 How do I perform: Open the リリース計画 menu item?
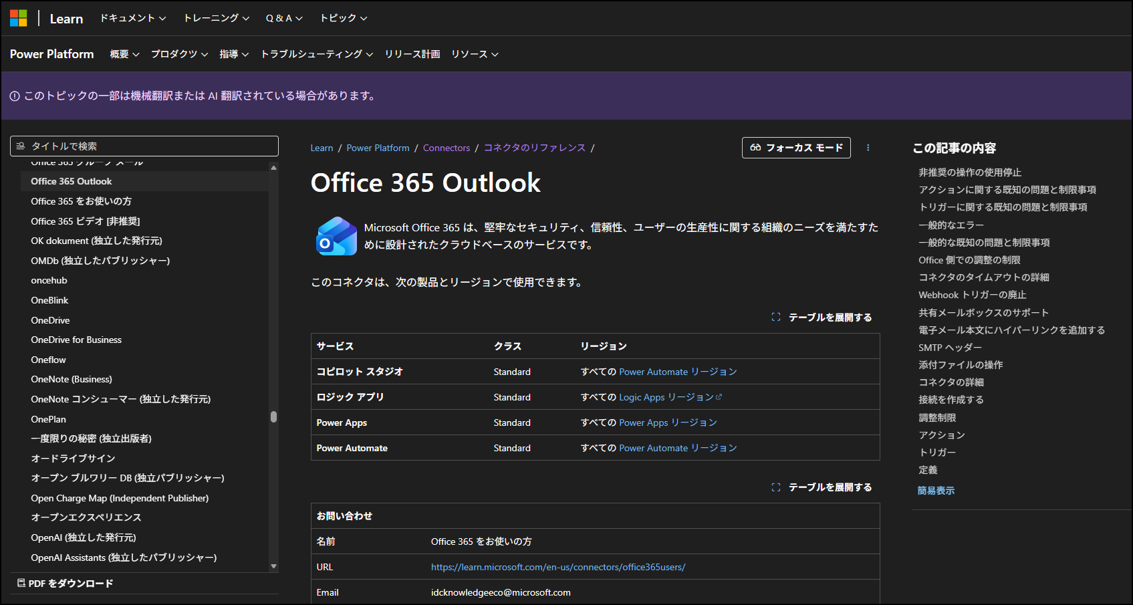(412, 54)
